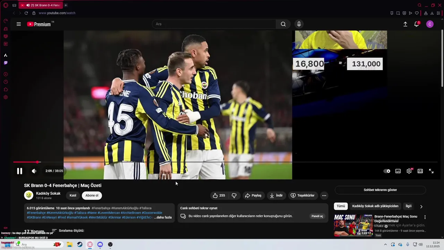
Task: Show more filter chips with right chevron
Action: click(421, 207)
